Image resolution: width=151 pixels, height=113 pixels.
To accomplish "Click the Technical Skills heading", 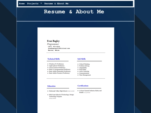I will coord(53,59).
